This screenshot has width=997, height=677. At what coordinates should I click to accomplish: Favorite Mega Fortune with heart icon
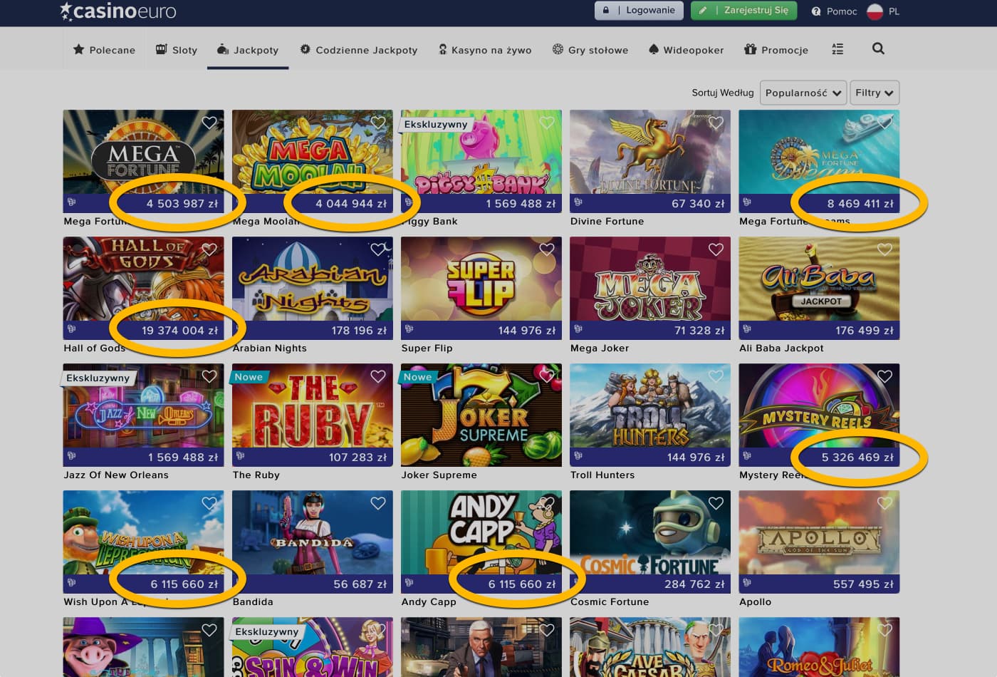click(209, 123)
